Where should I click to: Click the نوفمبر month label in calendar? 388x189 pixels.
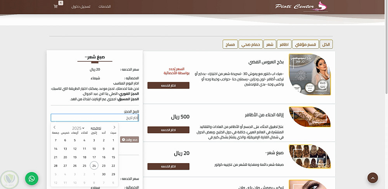click(x=96, y=128)
